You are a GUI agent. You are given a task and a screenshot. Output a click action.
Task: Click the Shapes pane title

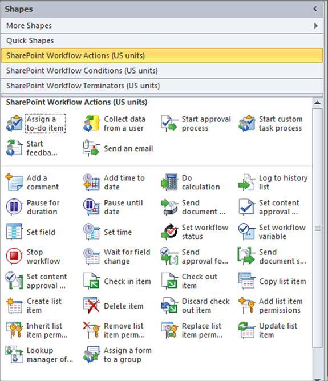(19, 9)
